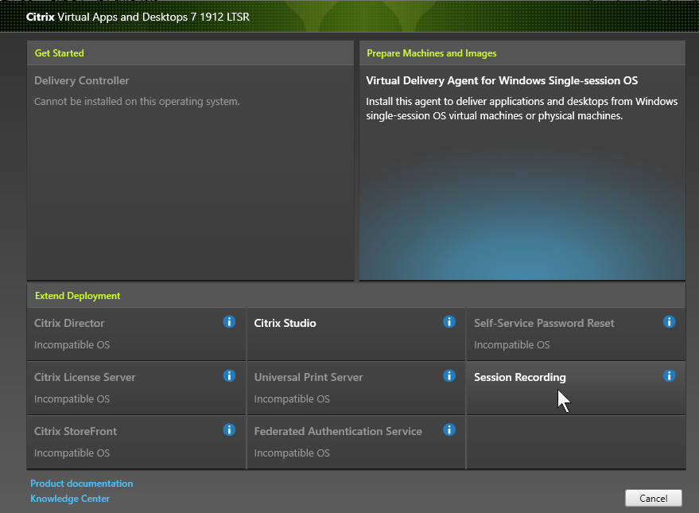Click the Delivery Controller option

(81, 80)
